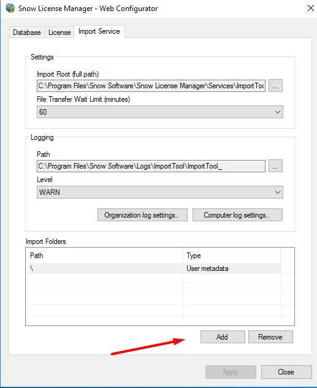Click the Path column header
The width and height of the screenshot is (317, 388).
click(104, 256)
